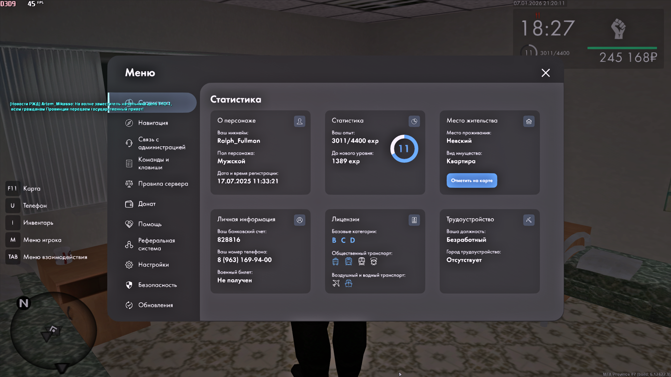Select Команды и клавиши in sidebar
The width and height of the screenshot is (671, 377).
(x=153, y=163)
